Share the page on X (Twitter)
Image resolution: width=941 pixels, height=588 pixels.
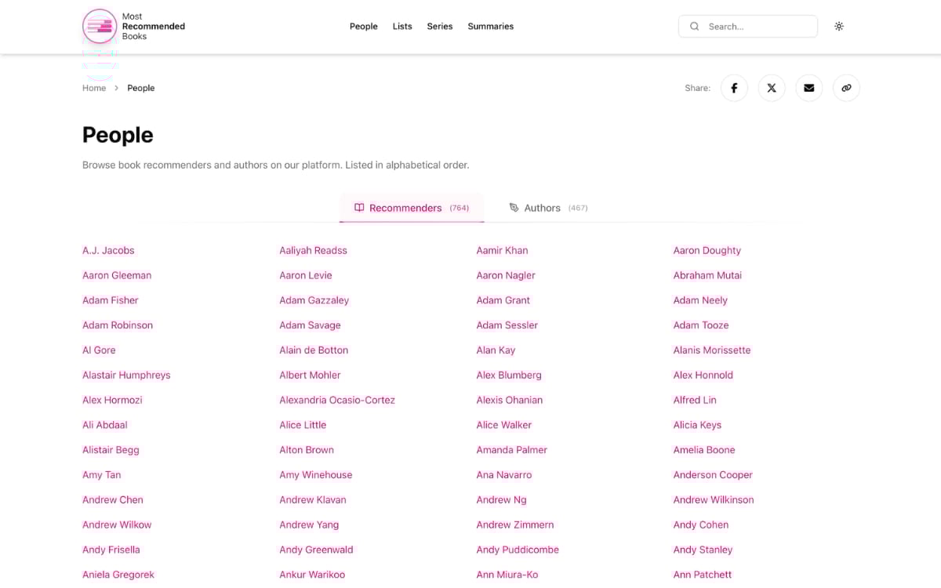tap(772, 88)
